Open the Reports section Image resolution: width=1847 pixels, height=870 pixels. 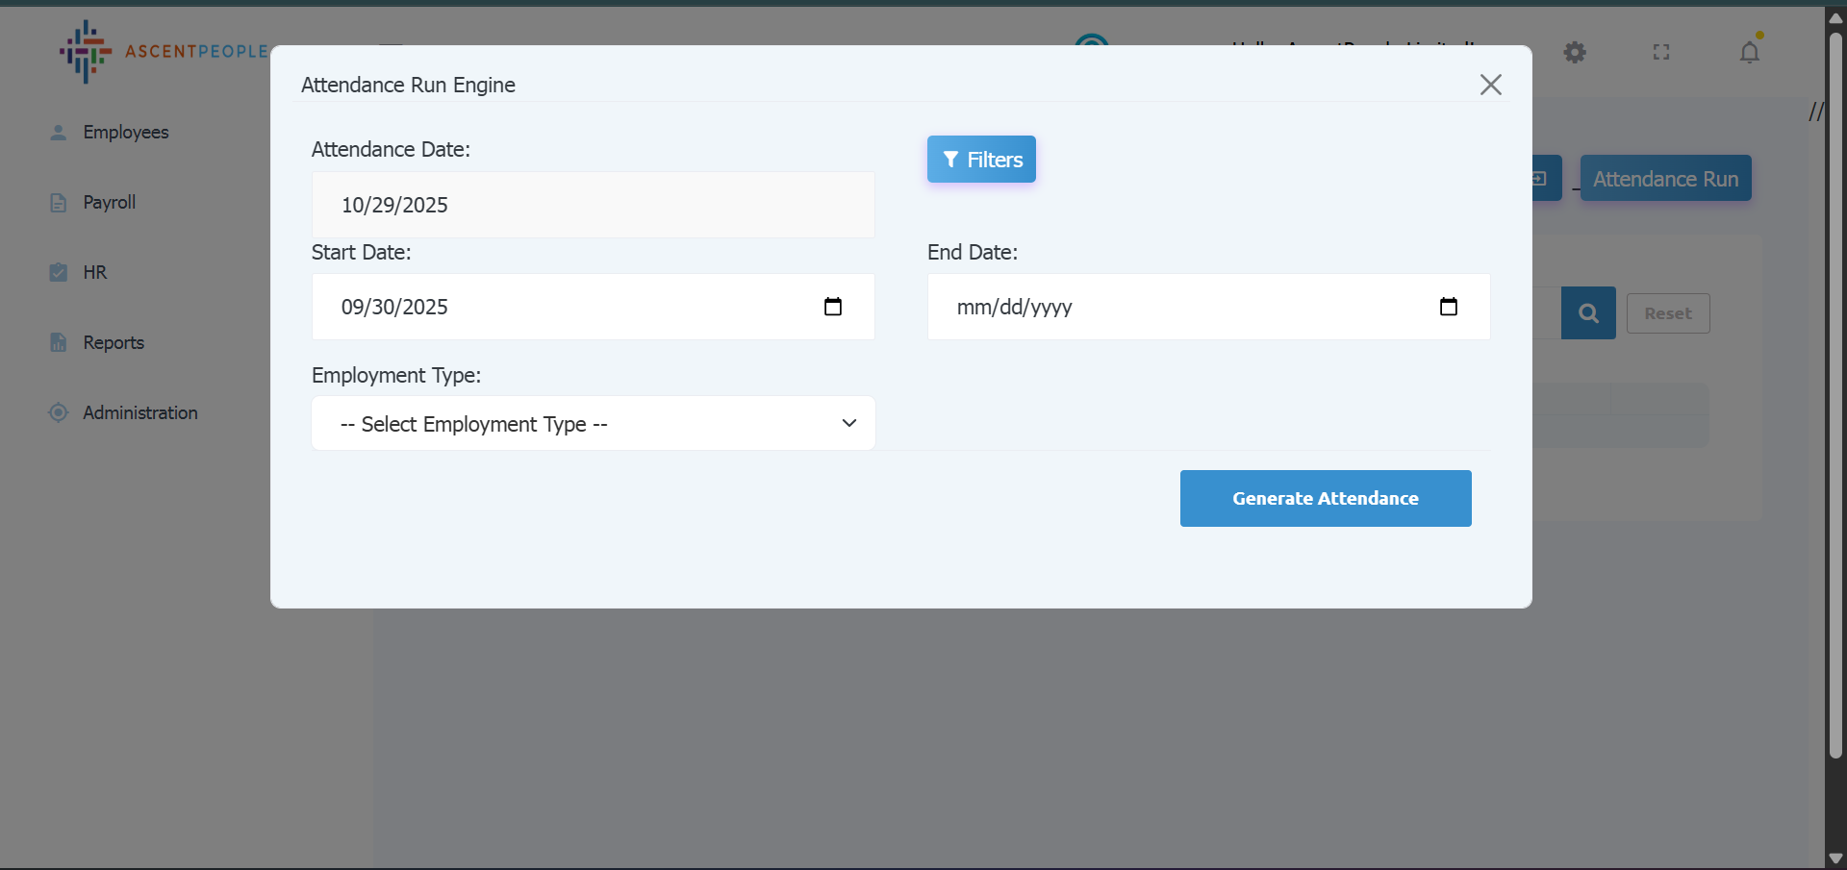[113, 343]
